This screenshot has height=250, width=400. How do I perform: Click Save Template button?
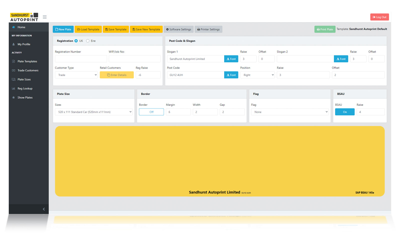[116, 29]
